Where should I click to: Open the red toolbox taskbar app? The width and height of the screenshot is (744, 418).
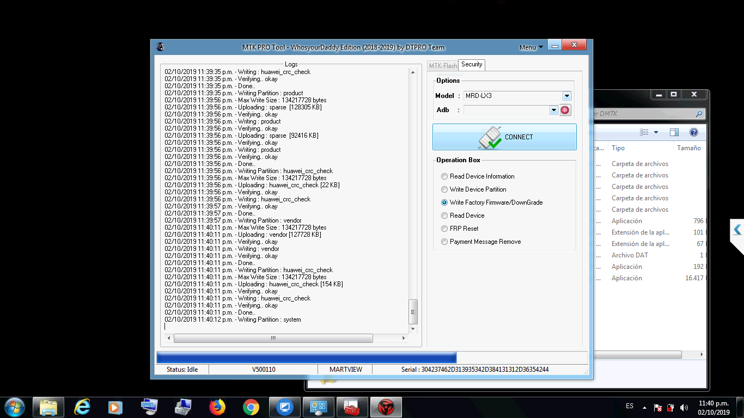point(352,407)
